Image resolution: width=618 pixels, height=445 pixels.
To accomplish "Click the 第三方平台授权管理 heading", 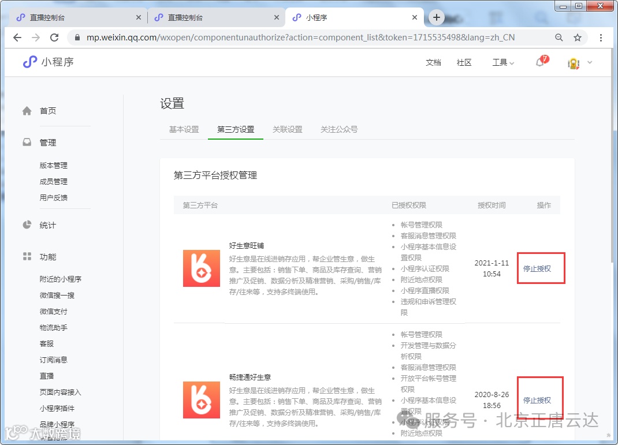I will click(215, 175).
